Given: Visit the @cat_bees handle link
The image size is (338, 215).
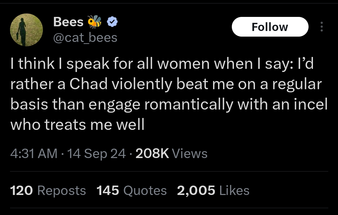Looking at the screenshot, I should tap(85, 38).
